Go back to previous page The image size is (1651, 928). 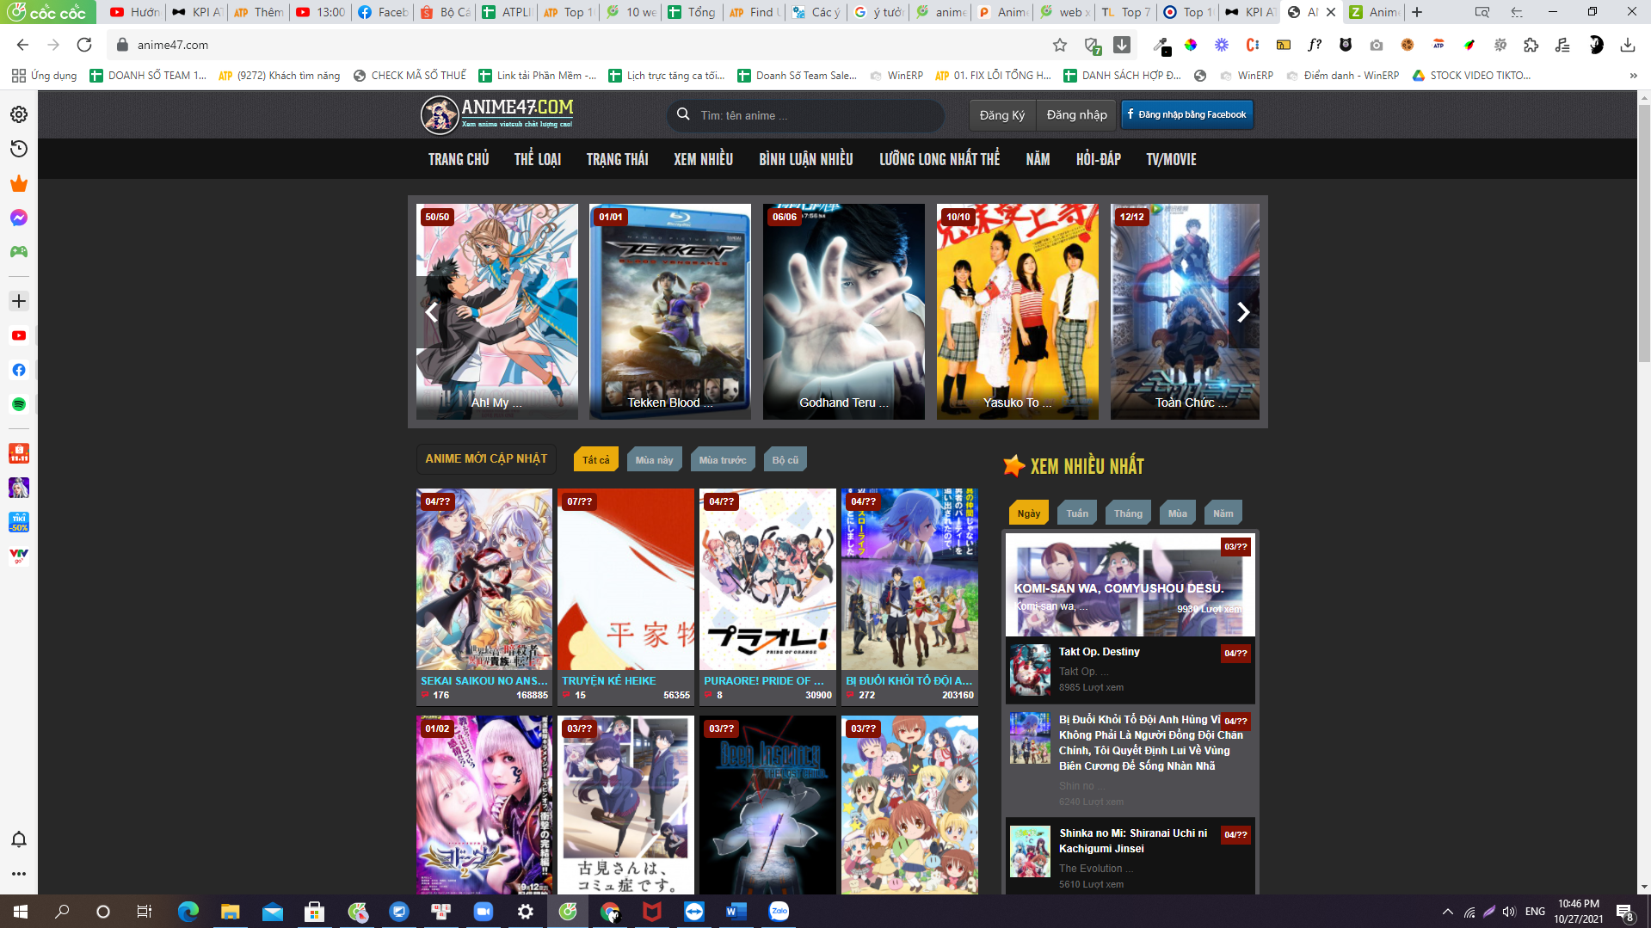[23, 45]
